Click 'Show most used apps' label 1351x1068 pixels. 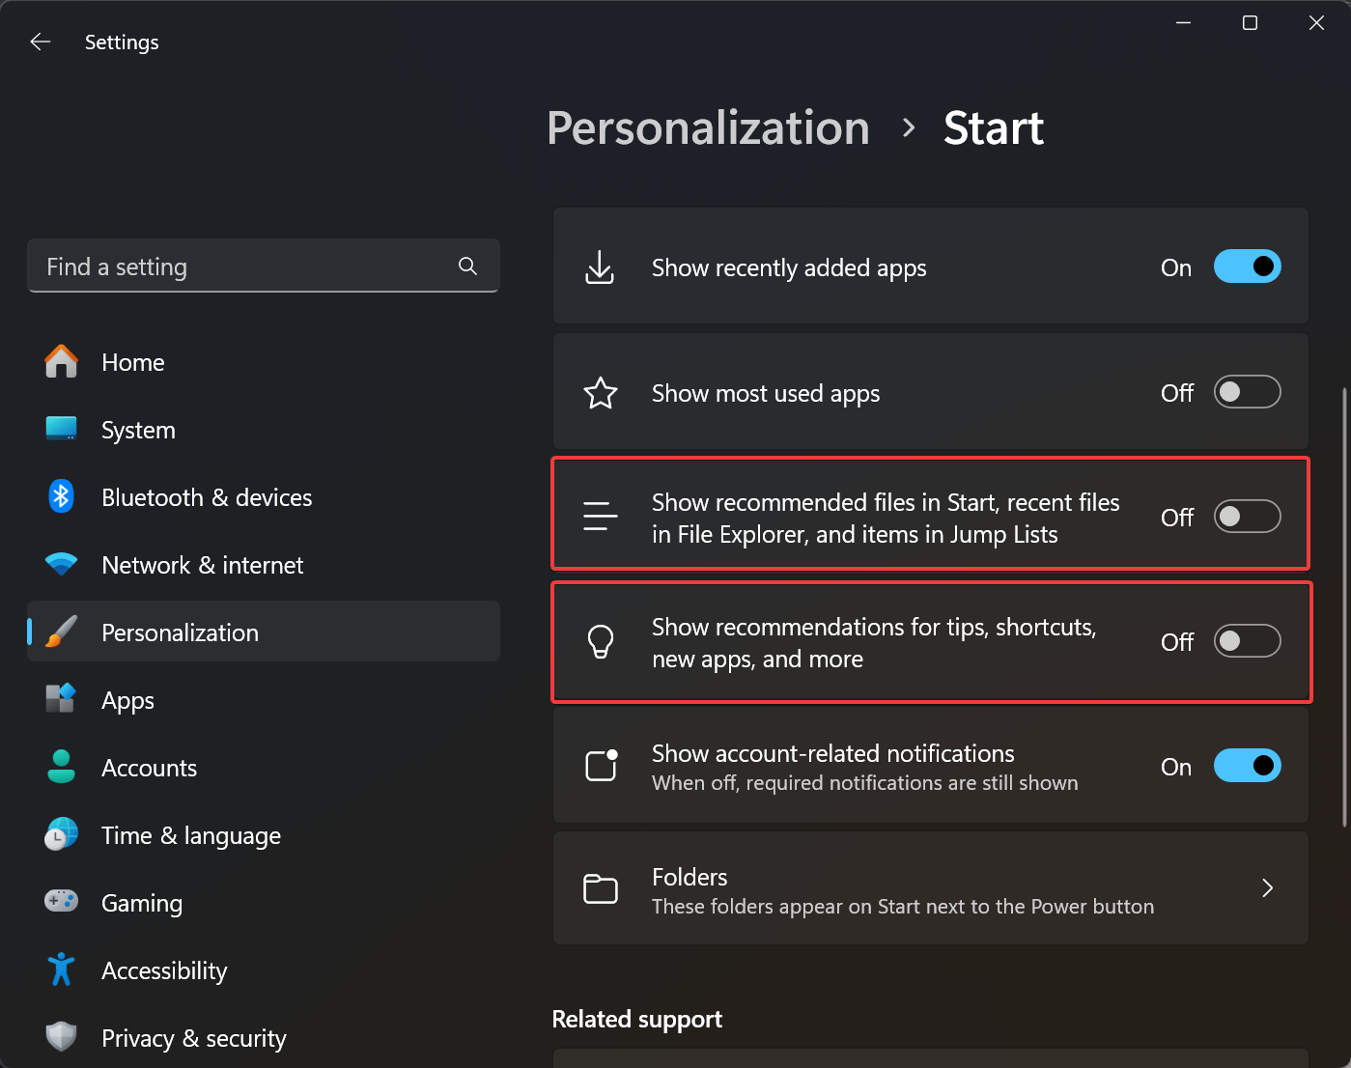[766, 393]
